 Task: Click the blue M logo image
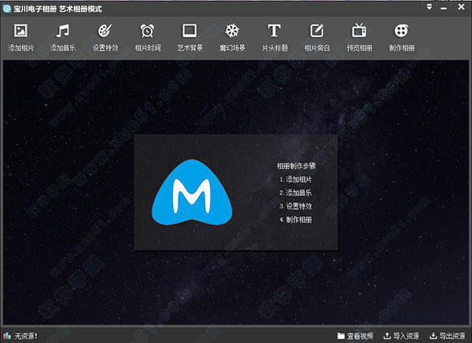192,193
